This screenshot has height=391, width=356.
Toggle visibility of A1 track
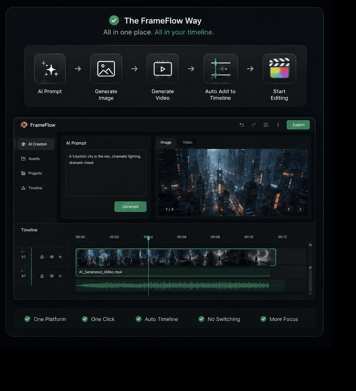pyautogui.click(x=52, y=276)
